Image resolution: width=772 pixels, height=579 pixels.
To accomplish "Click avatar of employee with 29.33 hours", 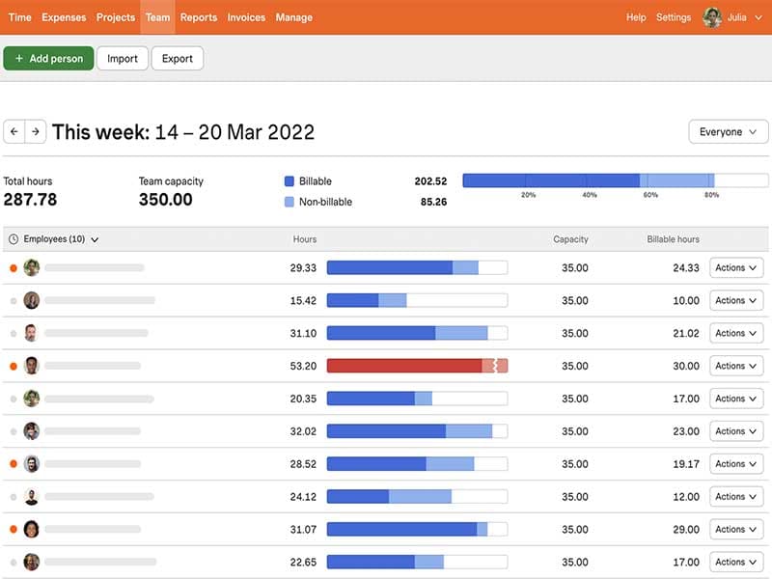I will coord(32,268).
